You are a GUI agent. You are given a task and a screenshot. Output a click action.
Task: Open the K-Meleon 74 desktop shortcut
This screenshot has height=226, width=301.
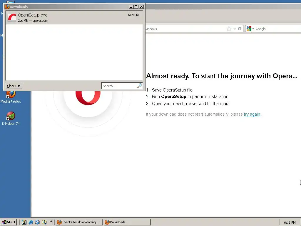pos(11,118)
